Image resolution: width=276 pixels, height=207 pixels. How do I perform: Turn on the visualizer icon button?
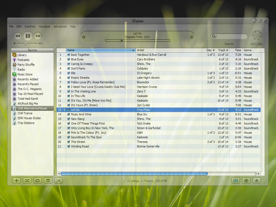pyautogui.click(x=246, y=181)
